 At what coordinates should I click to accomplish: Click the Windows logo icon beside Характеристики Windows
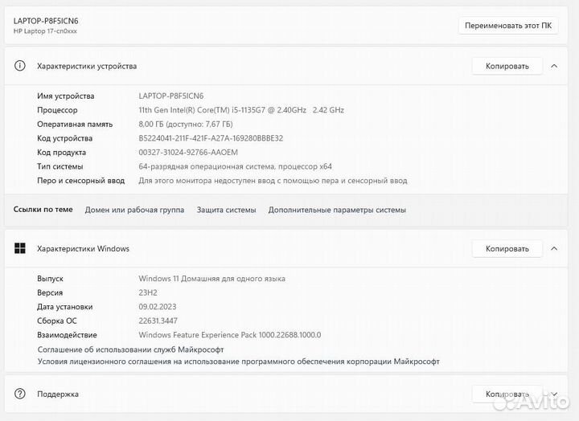(x=20, y=248)
